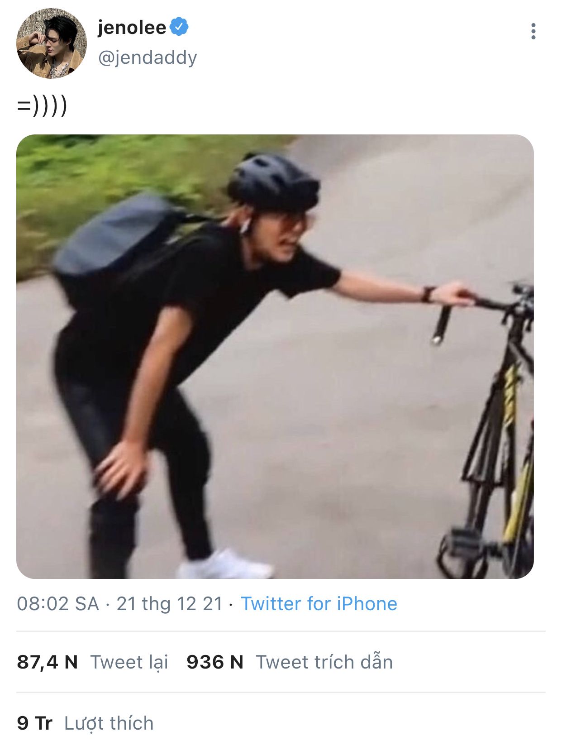Viewport: 562px width, 750px height.
Task: Open jenolee's profile avatar picture
Action: tap(51, 43)
